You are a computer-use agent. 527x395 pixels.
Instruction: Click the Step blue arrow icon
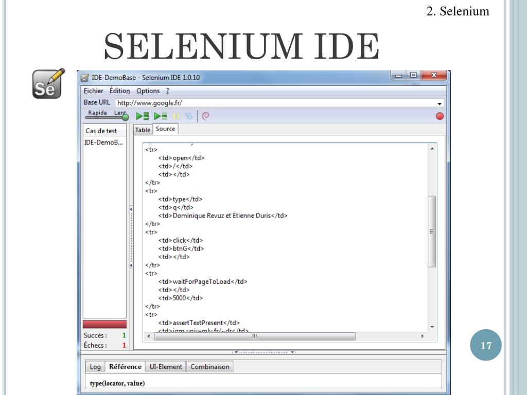click(189, 116)
